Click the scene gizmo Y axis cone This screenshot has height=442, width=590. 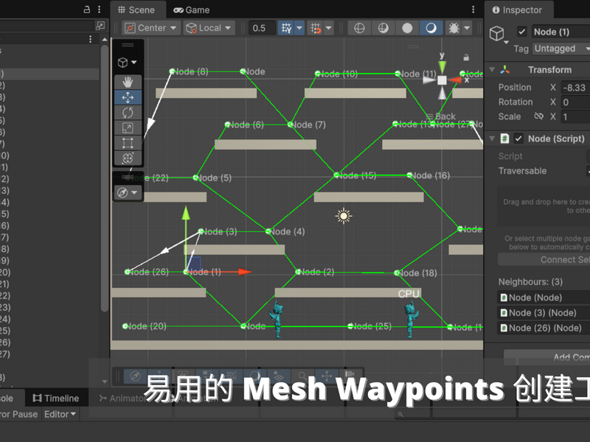(442, 67)
